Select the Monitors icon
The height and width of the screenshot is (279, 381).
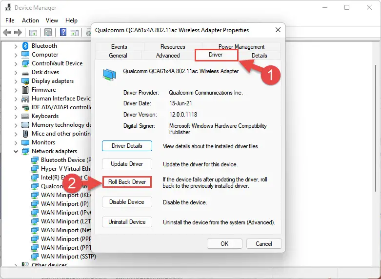tap(25, 142)
